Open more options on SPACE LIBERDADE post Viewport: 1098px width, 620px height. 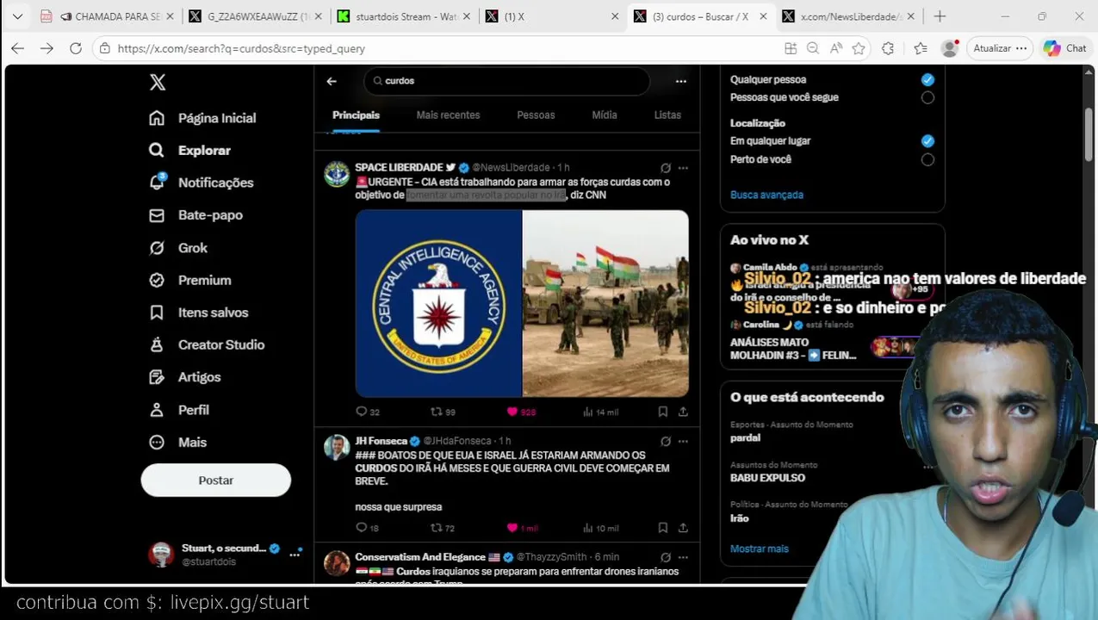pos(683,168)
